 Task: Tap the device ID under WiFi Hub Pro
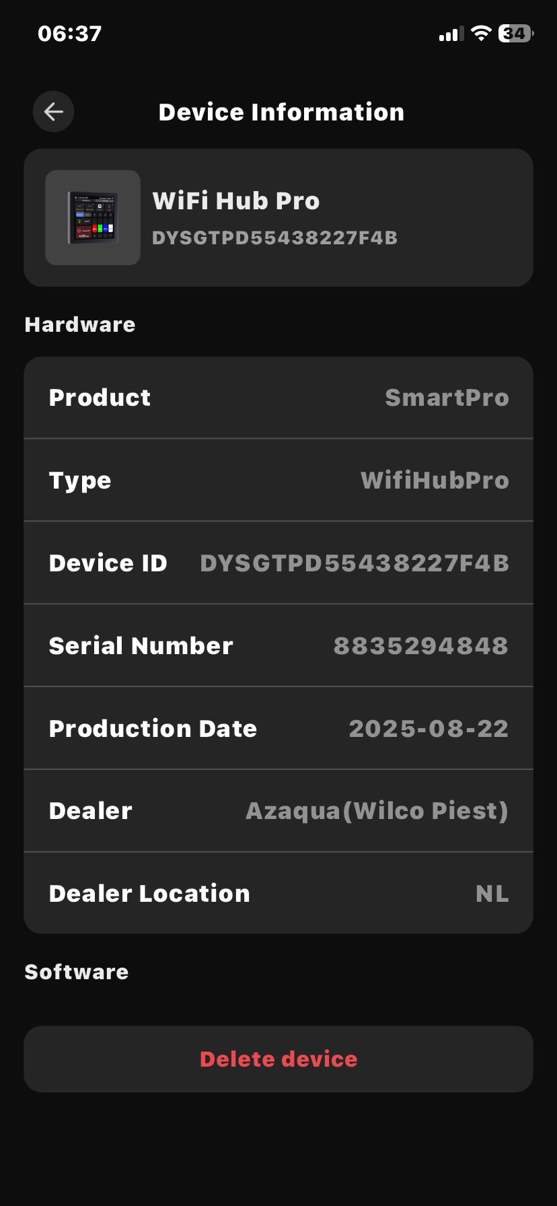tap(274, 238)
